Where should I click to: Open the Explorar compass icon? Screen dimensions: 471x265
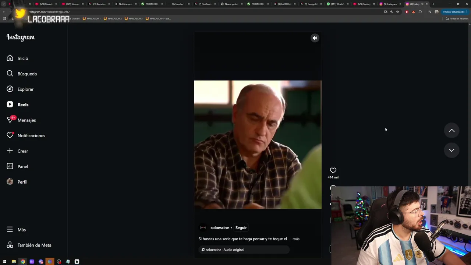(10, 89)
